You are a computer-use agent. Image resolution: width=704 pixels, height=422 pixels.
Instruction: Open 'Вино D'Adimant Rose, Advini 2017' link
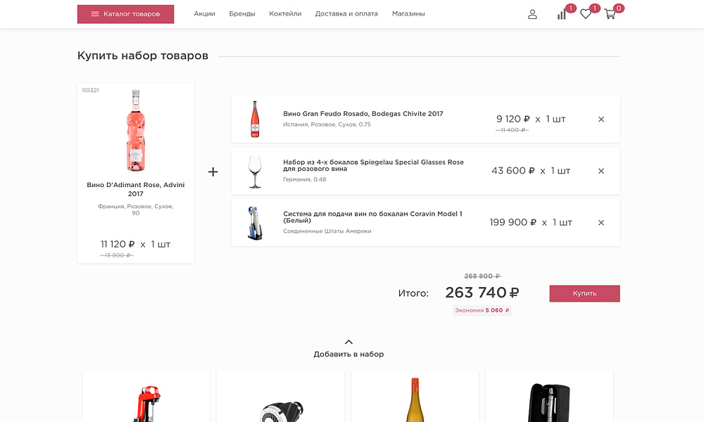[x=136, y=189]
